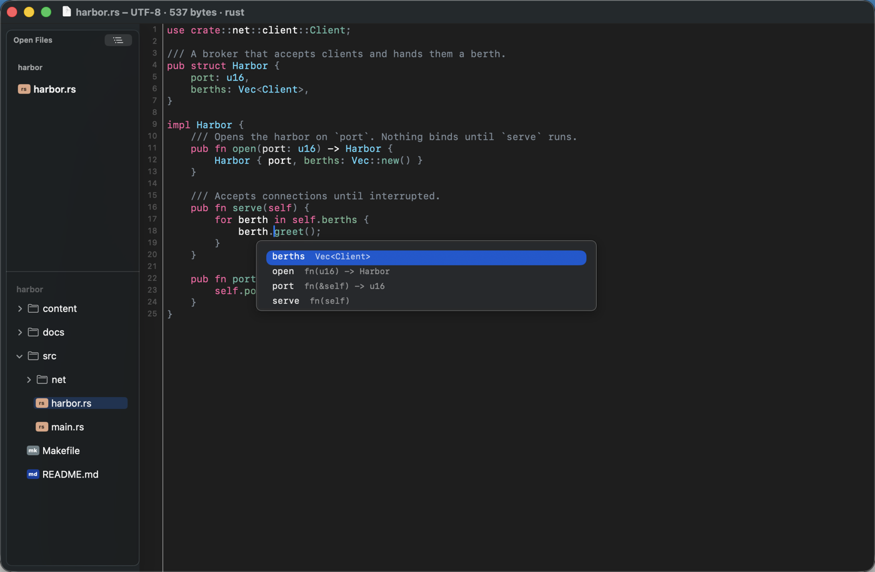Click the 'berths: Vec<Client>,' field line
Screen dimensions: 875x572
click(250, 89)
